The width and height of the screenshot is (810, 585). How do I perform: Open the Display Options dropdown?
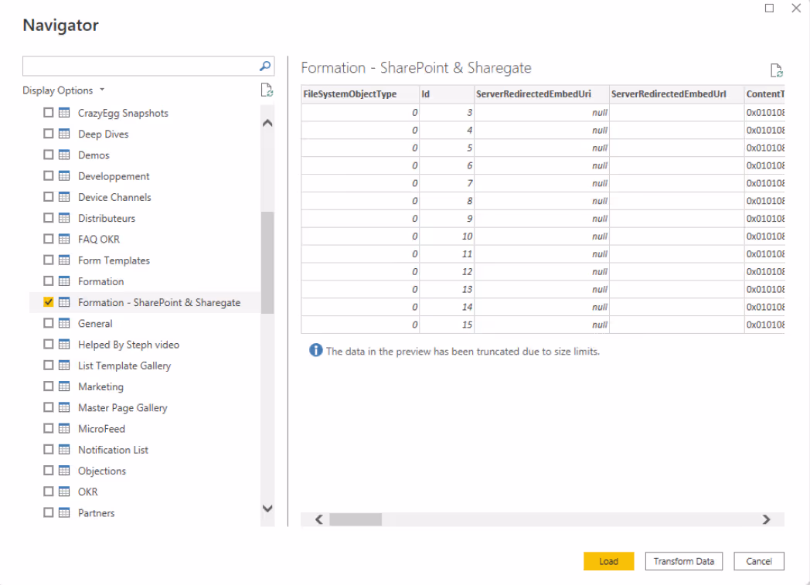tap(63, 90)
